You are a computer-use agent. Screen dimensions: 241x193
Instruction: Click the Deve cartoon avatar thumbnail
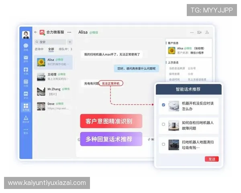pos(41,106)
